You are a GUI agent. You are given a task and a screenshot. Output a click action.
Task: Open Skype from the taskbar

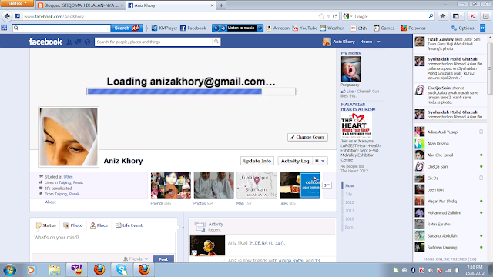click(x=122, y=270)
